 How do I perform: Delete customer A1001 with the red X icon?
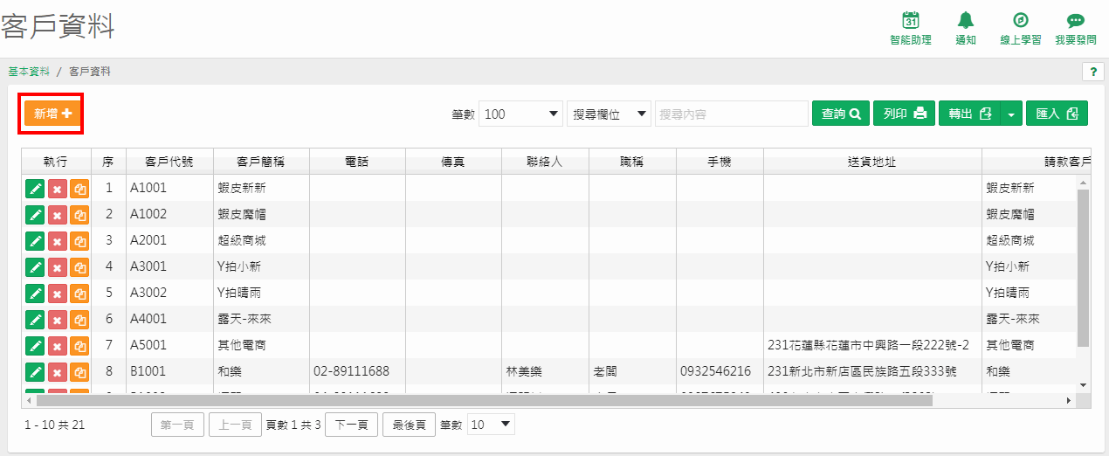coord(58,188)
